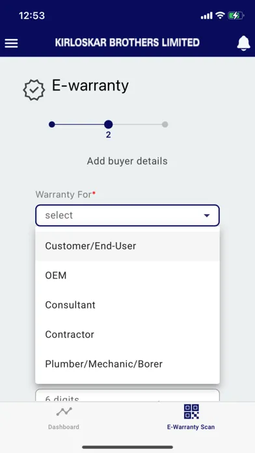Tap the current step two indicator

[x=108, y=124]
